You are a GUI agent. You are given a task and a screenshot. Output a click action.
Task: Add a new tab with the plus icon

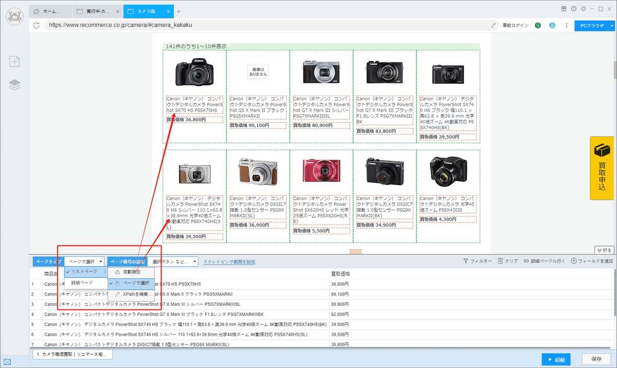(x=179, y=11)
